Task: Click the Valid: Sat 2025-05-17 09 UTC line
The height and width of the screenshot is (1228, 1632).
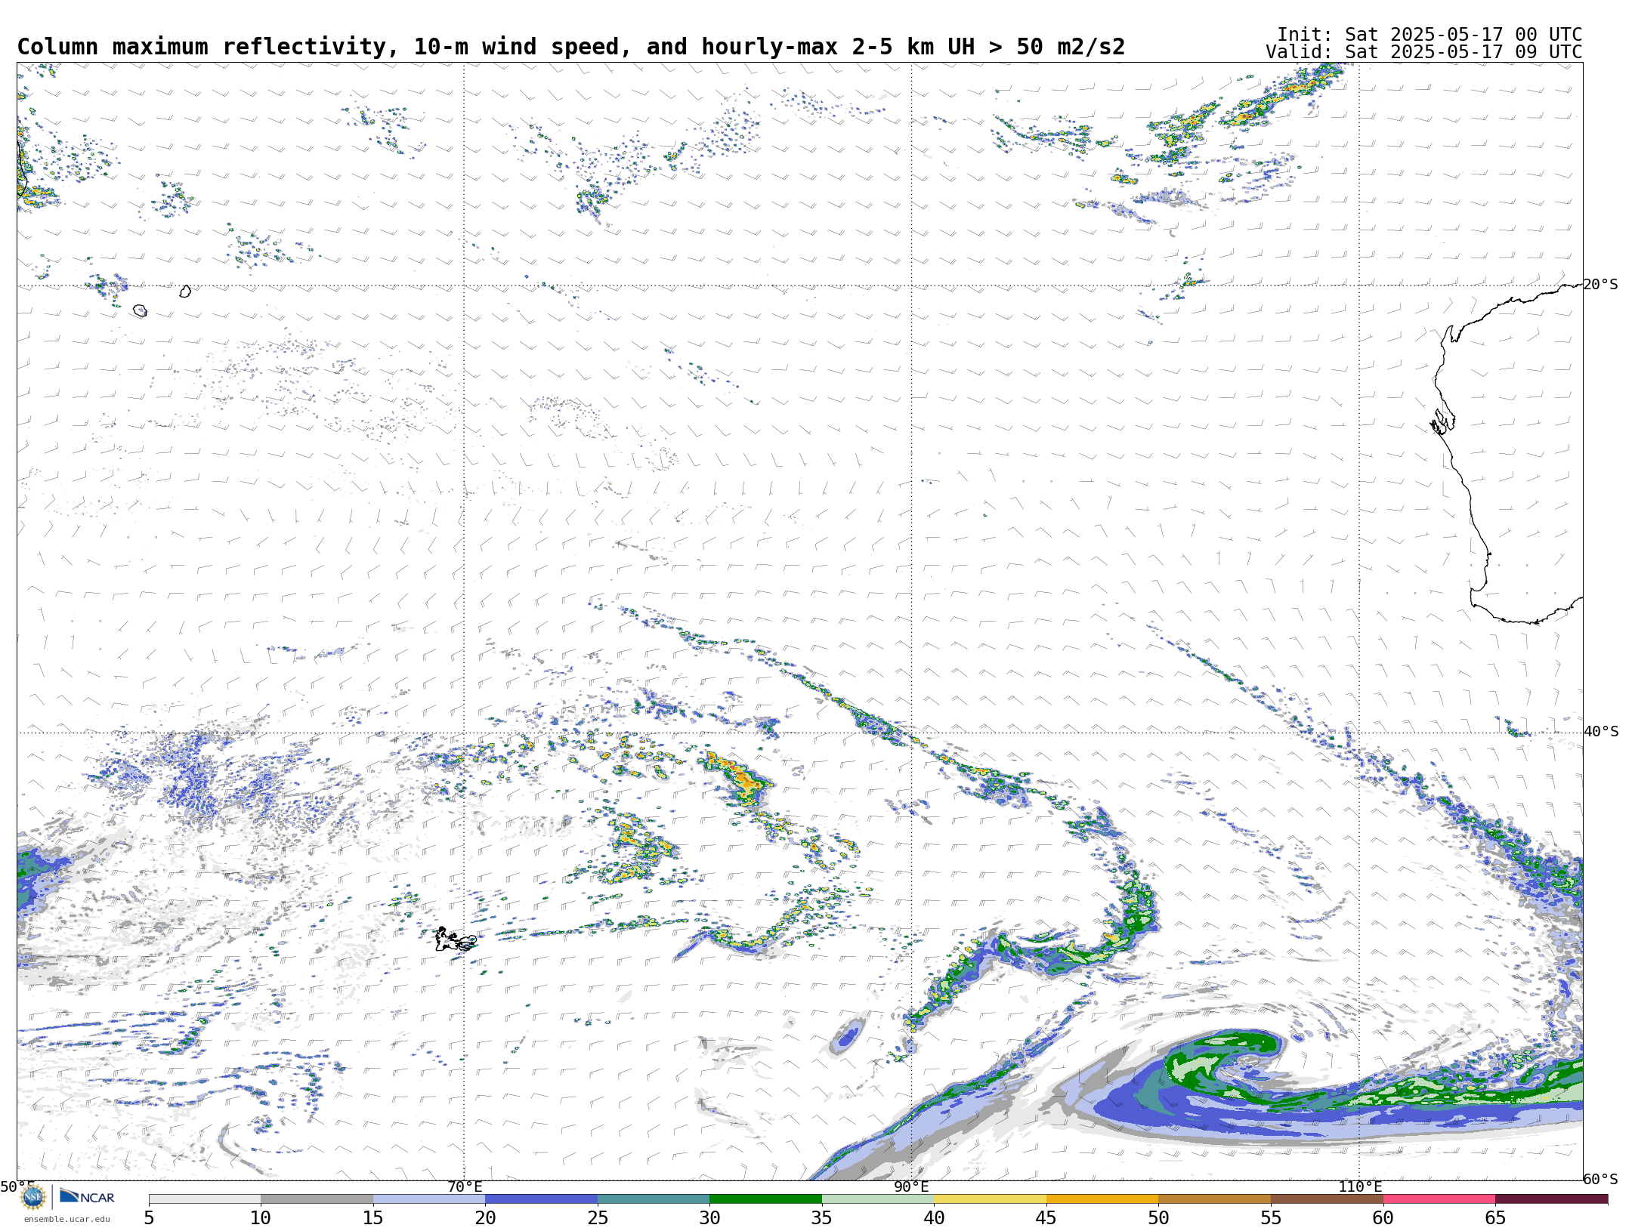Action: pyautogui.click(x=1424, y=52)
